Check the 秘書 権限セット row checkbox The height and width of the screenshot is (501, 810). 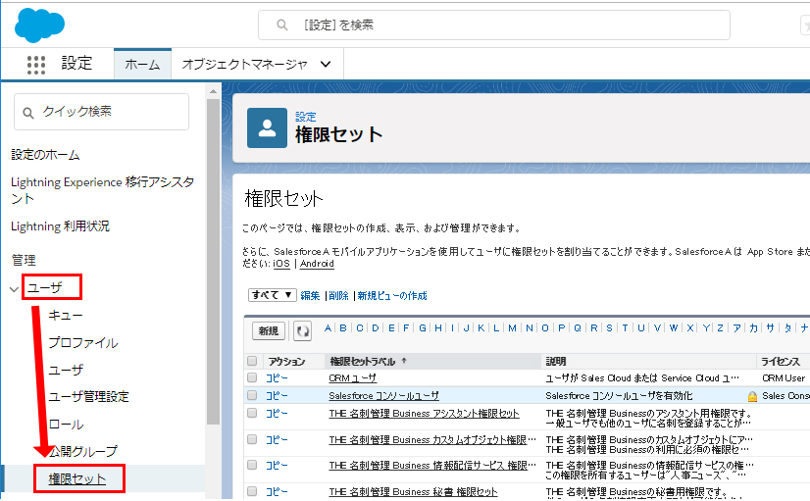(x=252, y=490)
